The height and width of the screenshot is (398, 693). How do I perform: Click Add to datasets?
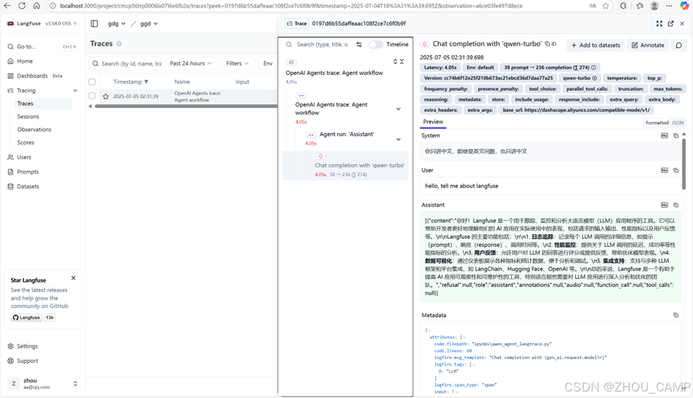point(595,45)
